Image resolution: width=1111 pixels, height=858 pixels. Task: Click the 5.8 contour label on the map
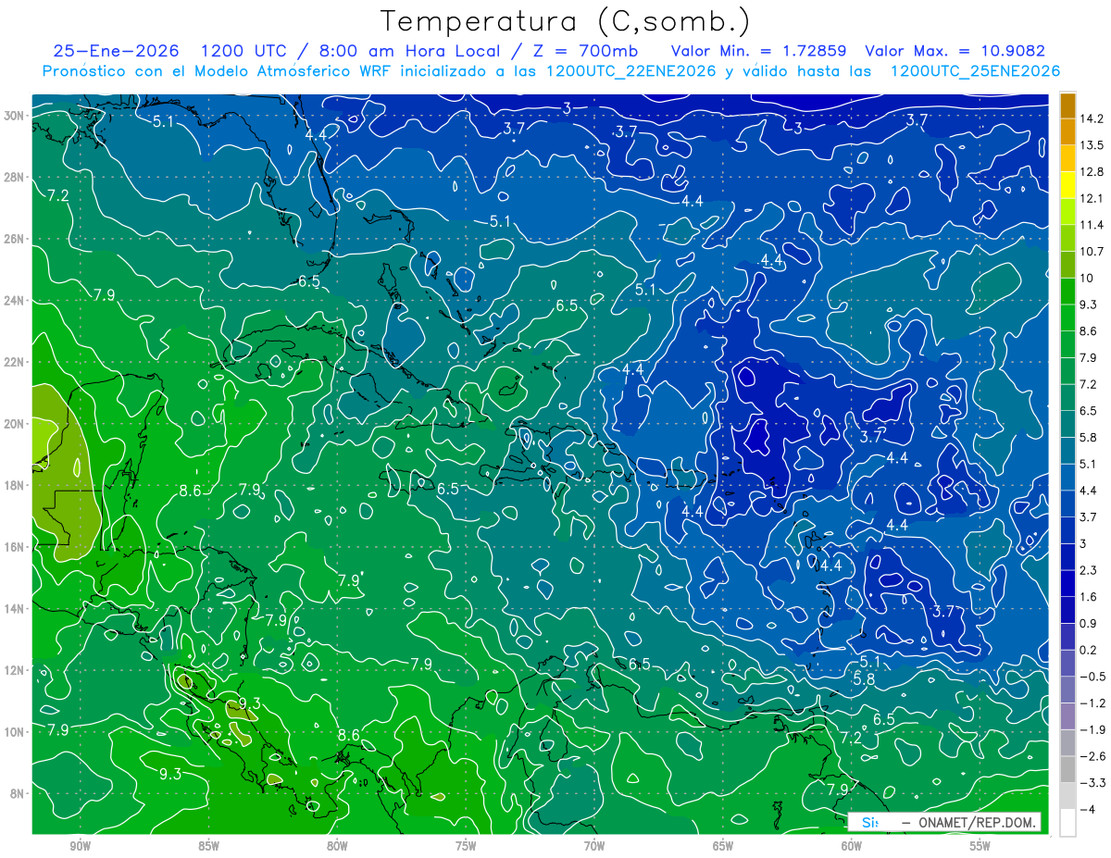click(x=864, y=679)
